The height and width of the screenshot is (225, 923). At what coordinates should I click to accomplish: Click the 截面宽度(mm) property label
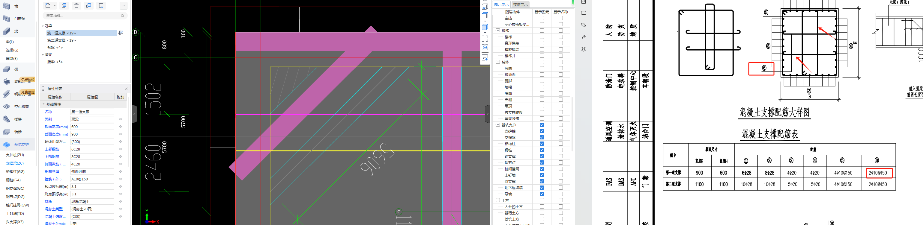(56, 127)
